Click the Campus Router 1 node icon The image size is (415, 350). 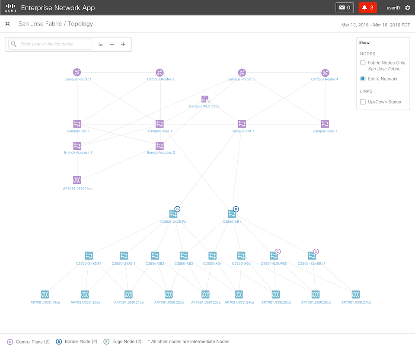point(77,72)
